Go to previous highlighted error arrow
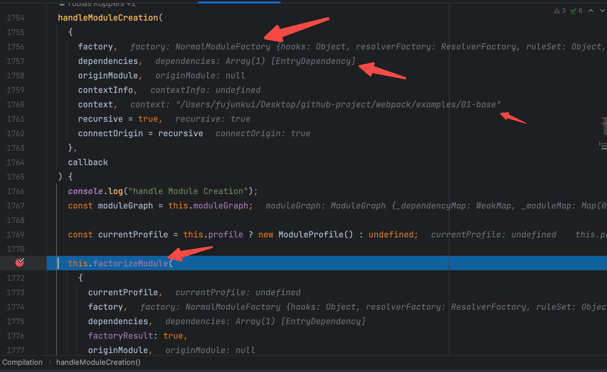607x372 pixels. coord(591,11)
